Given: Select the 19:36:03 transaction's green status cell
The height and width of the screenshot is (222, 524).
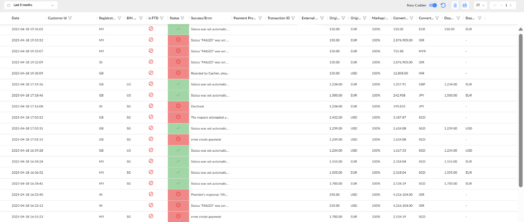Looking at the screenshot, I should coord(178,29).
